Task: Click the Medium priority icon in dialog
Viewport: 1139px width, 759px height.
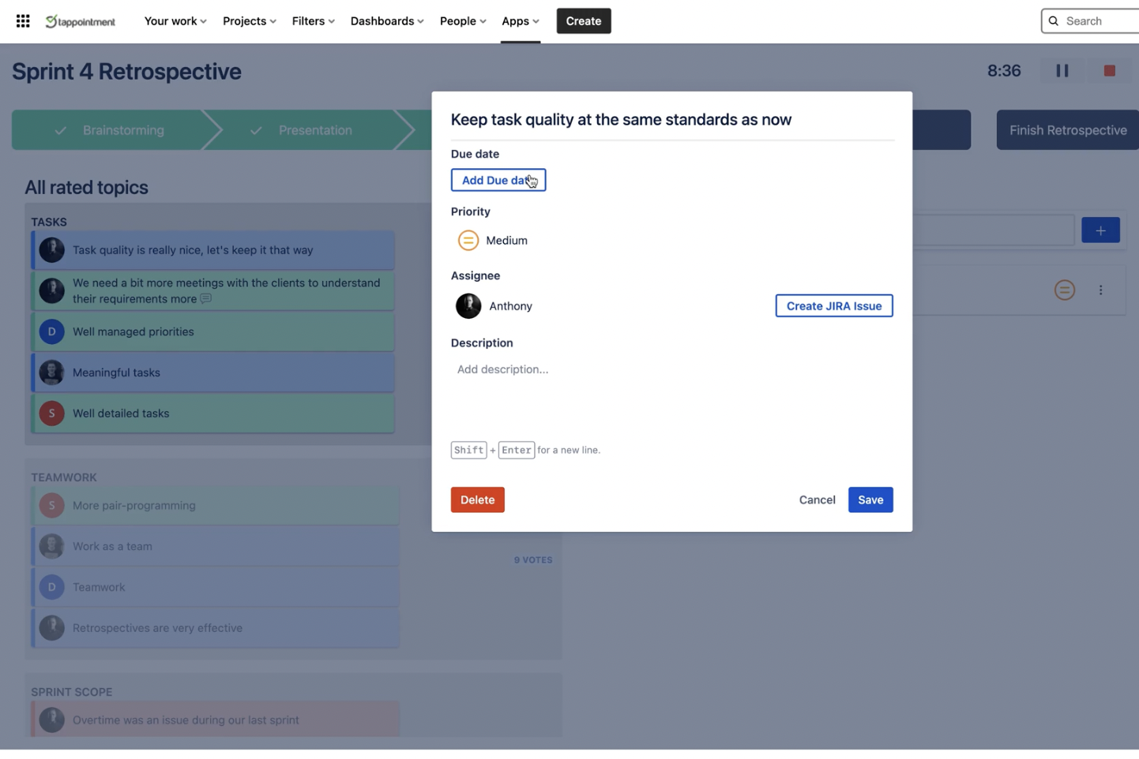Action: 468,241
